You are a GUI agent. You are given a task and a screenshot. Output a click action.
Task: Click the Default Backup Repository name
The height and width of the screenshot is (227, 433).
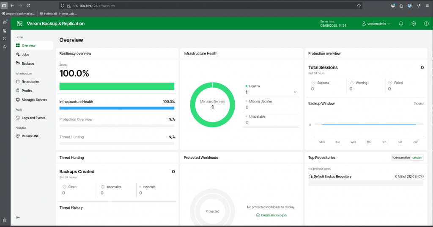click(332, 177)
